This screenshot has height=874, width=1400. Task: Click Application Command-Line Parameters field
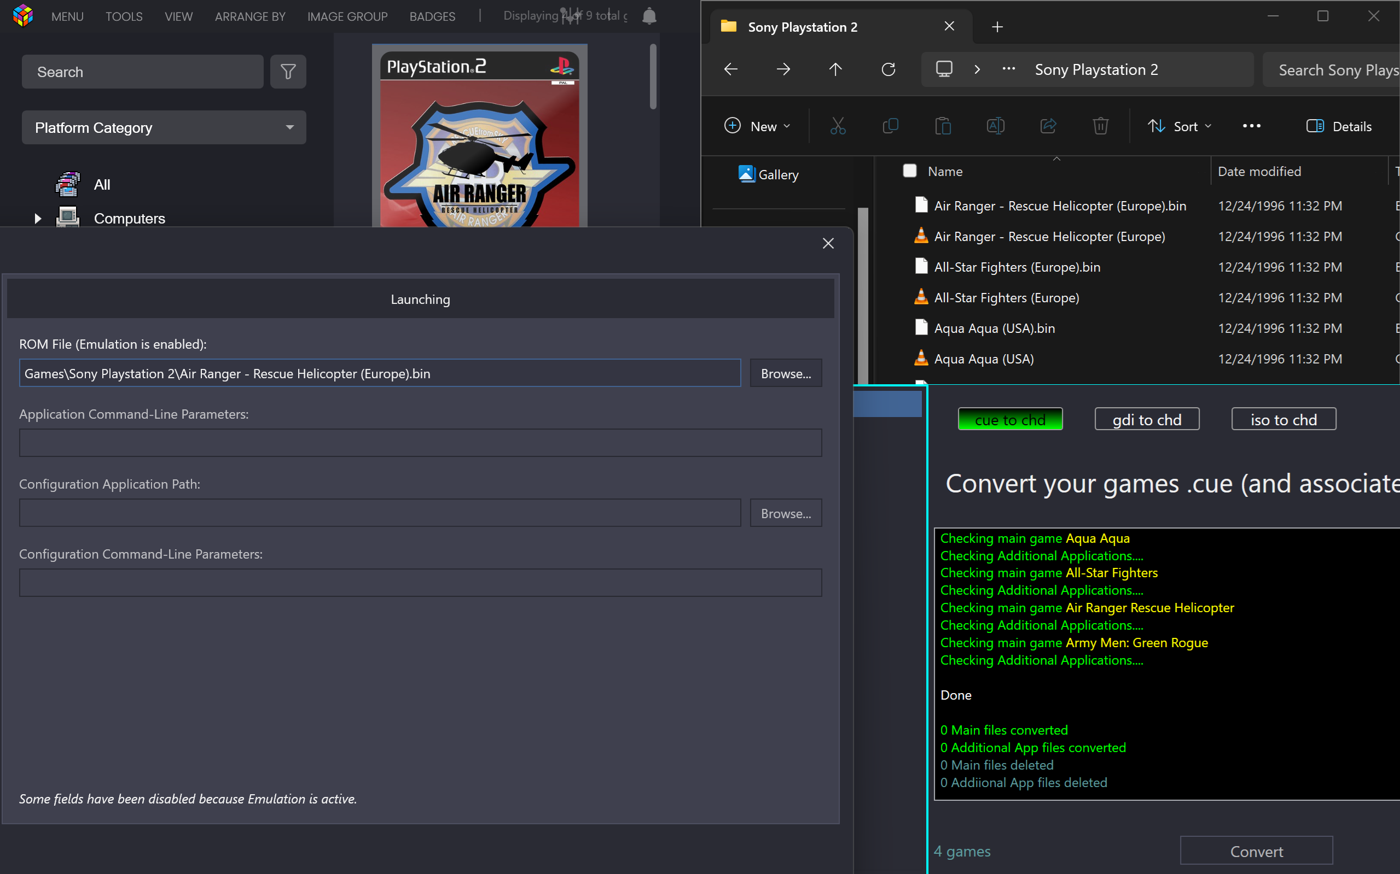click(420, 443)
